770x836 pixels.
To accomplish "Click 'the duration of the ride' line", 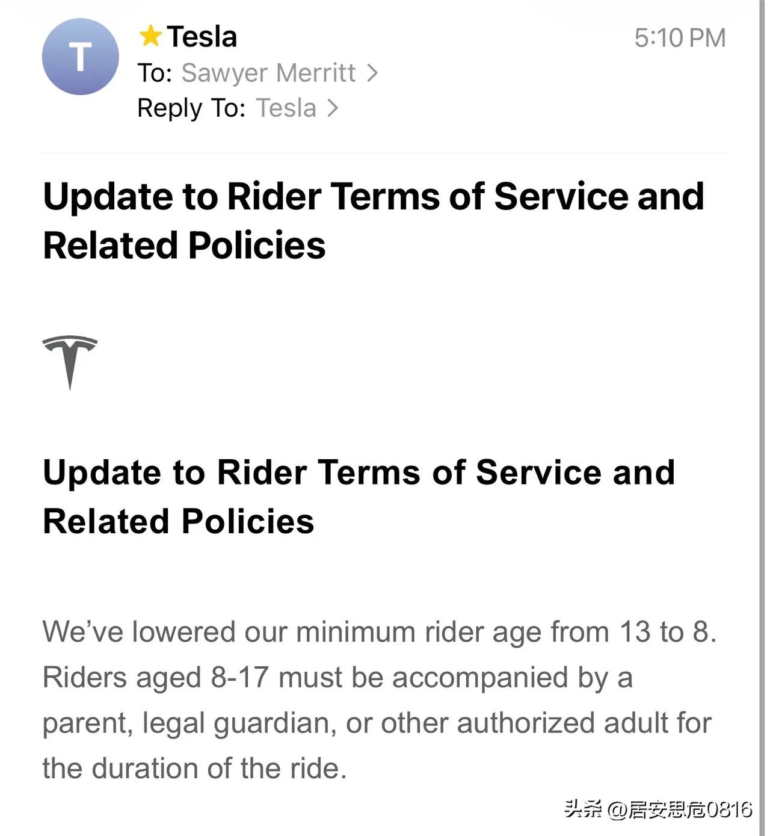I will pos(194,769).
